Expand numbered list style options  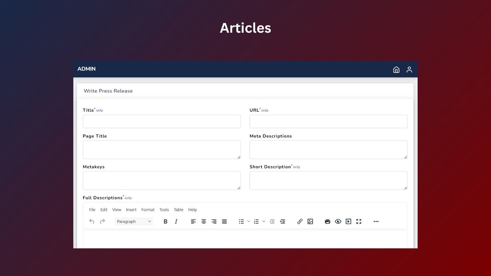tap(264, 221)
